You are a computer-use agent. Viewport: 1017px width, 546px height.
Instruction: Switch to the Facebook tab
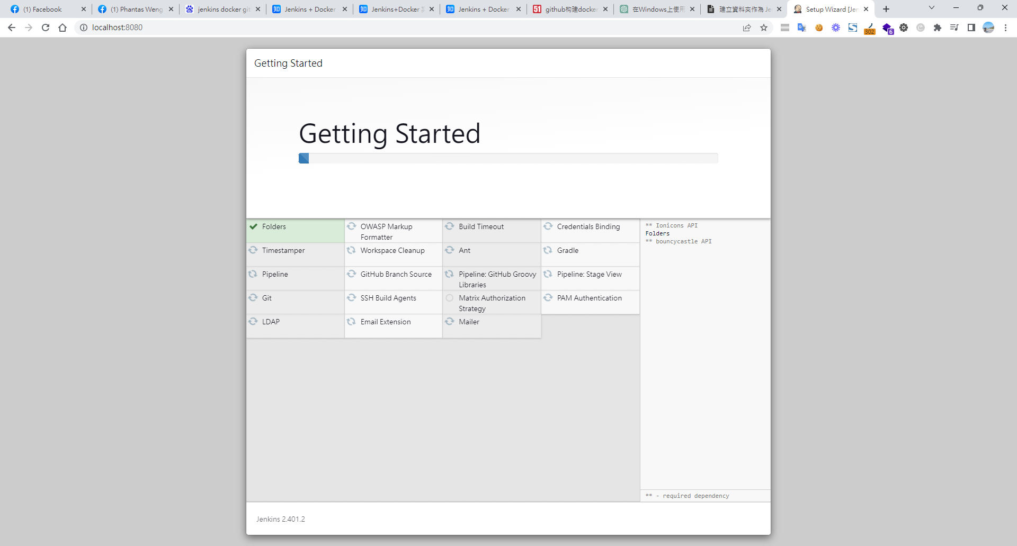[42, 9]
